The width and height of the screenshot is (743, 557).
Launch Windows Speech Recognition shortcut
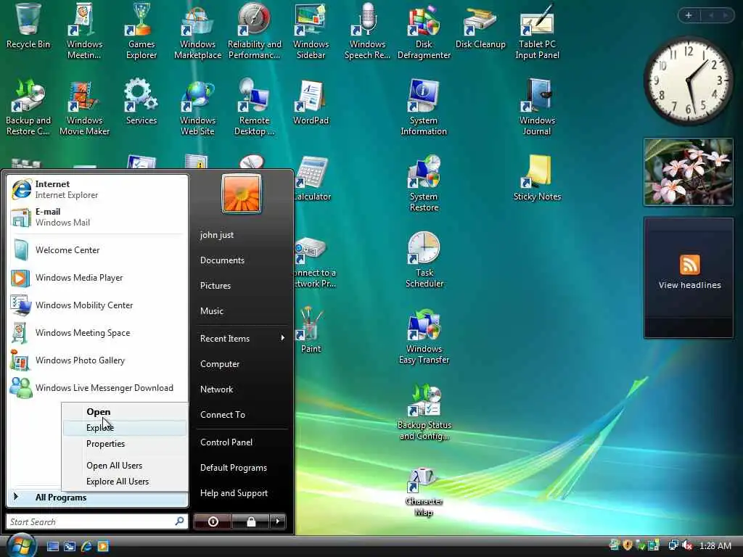click(x=367, y=31)
